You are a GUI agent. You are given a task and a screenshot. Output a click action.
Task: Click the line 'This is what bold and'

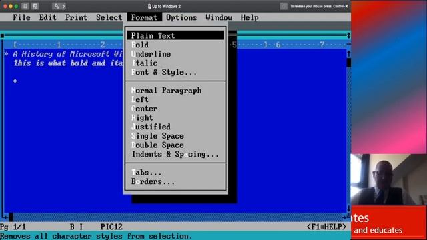(x=59, y=63)
